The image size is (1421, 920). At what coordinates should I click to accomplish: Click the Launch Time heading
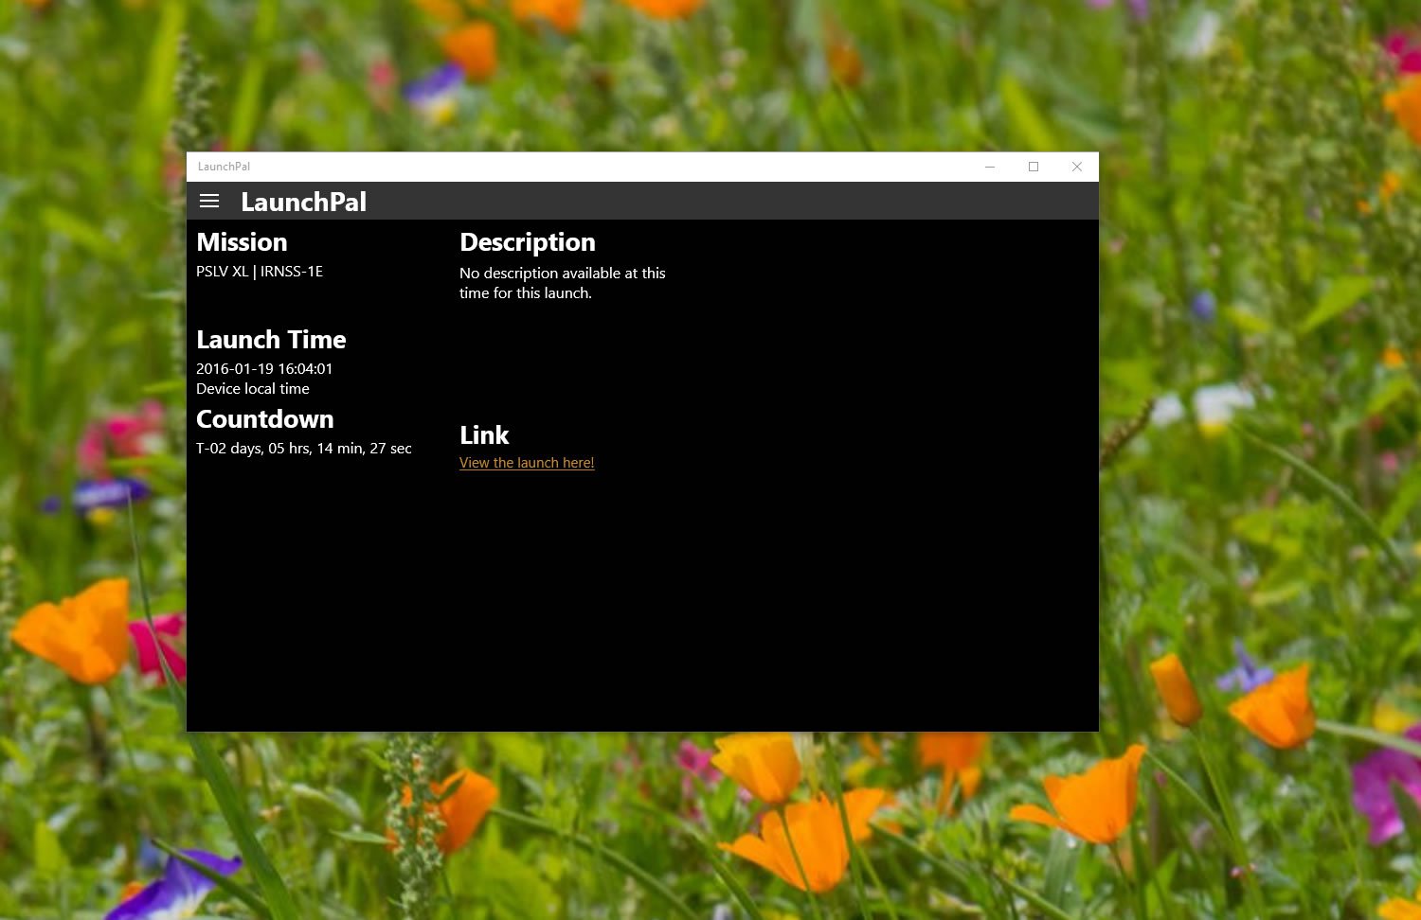click(271, 340)
